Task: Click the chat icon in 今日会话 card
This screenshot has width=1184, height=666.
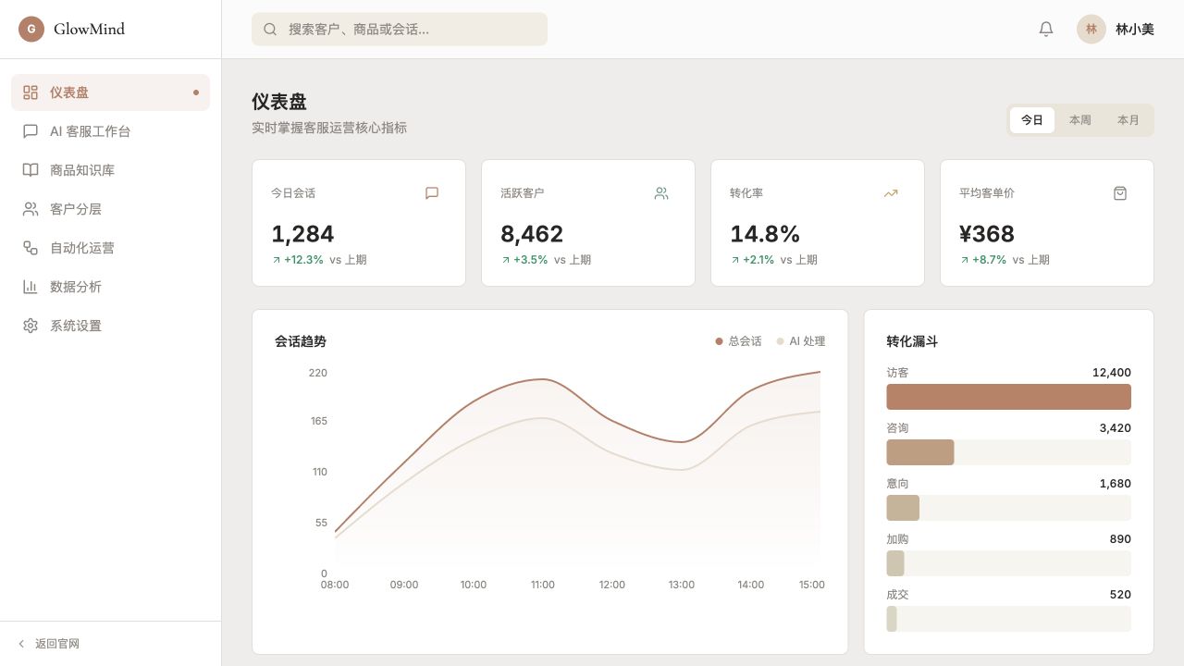Action: tap(432, 193)
